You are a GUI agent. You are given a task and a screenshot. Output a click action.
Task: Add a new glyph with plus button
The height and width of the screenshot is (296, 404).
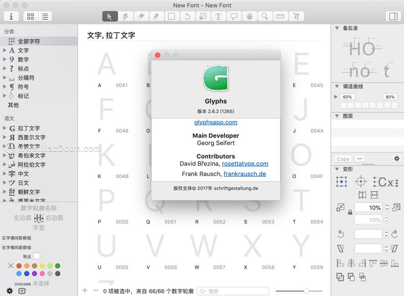[85, 291]
